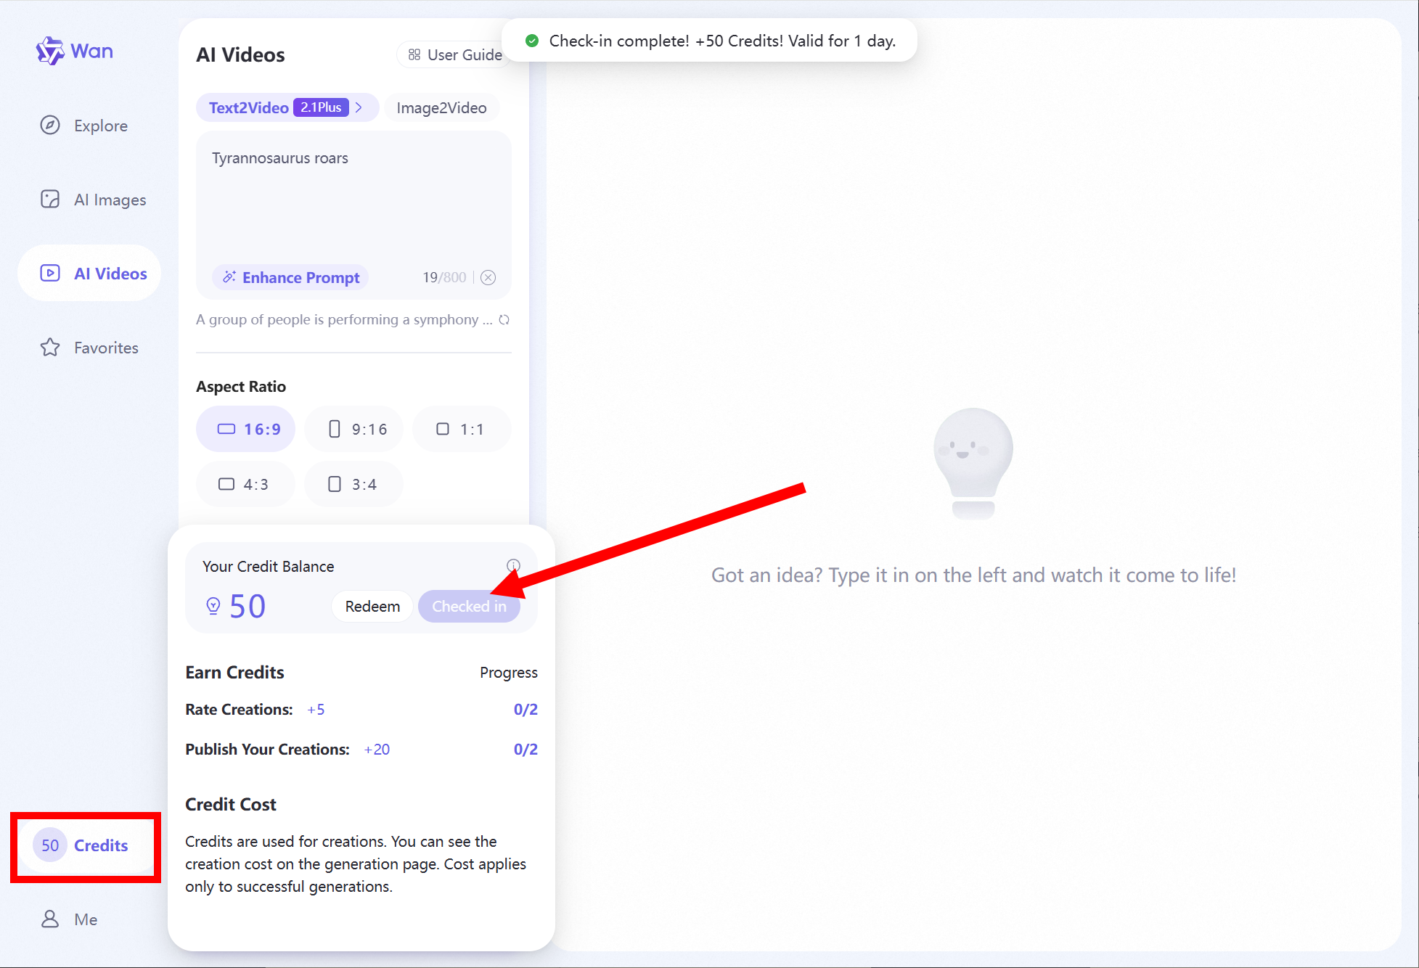Click the Wan logo icon

(50, 51)
